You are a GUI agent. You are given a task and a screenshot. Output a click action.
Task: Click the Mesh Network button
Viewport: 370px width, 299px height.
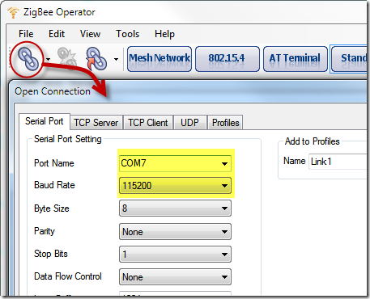[159, 59]
